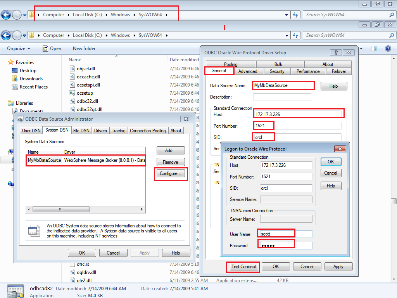Select odbc32.dll file

click(87, 101)
